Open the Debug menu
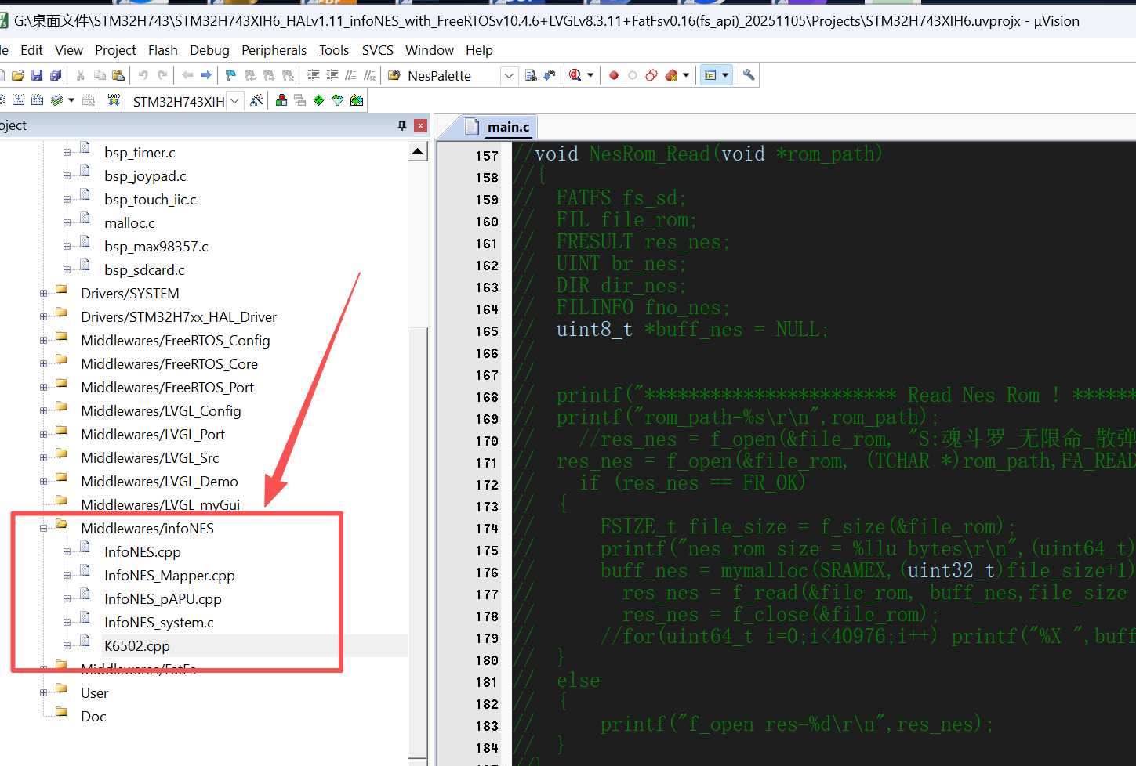Image resolution: width=1136 pixels, height=766 pixels. pyautogui.click(x=209, y=50)
